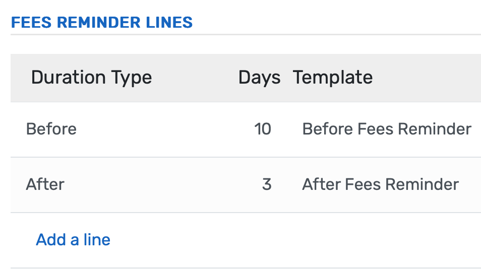Viewport: 481px width, 269px height.
Task: Click blank space between After and 3
Action: pyautogui.click(x=151, y=184)
